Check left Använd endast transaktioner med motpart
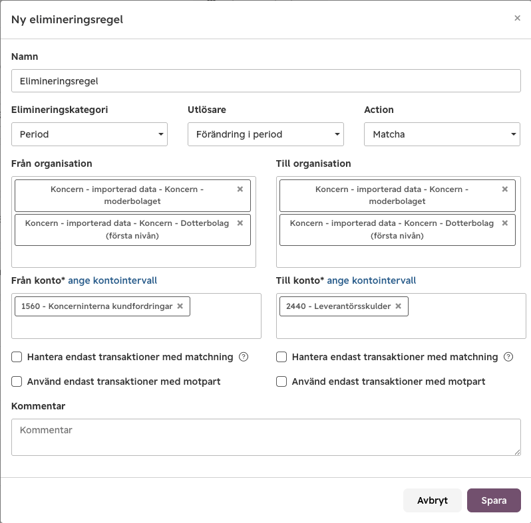The height and width of the screenshot is (523, 531). 17,381
